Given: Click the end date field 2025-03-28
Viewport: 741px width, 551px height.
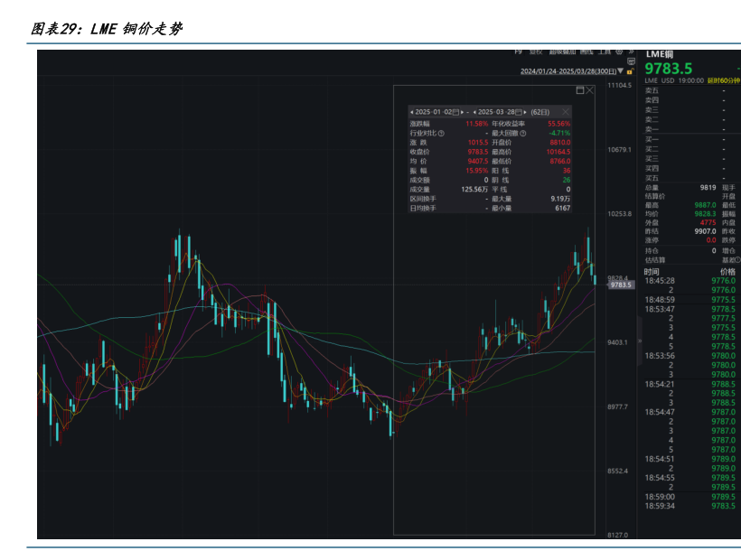Looking at the screenshot, I should [496, 112].
